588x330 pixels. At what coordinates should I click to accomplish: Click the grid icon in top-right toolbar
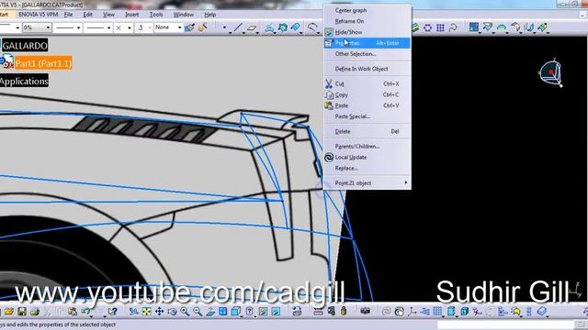[440, 27]
